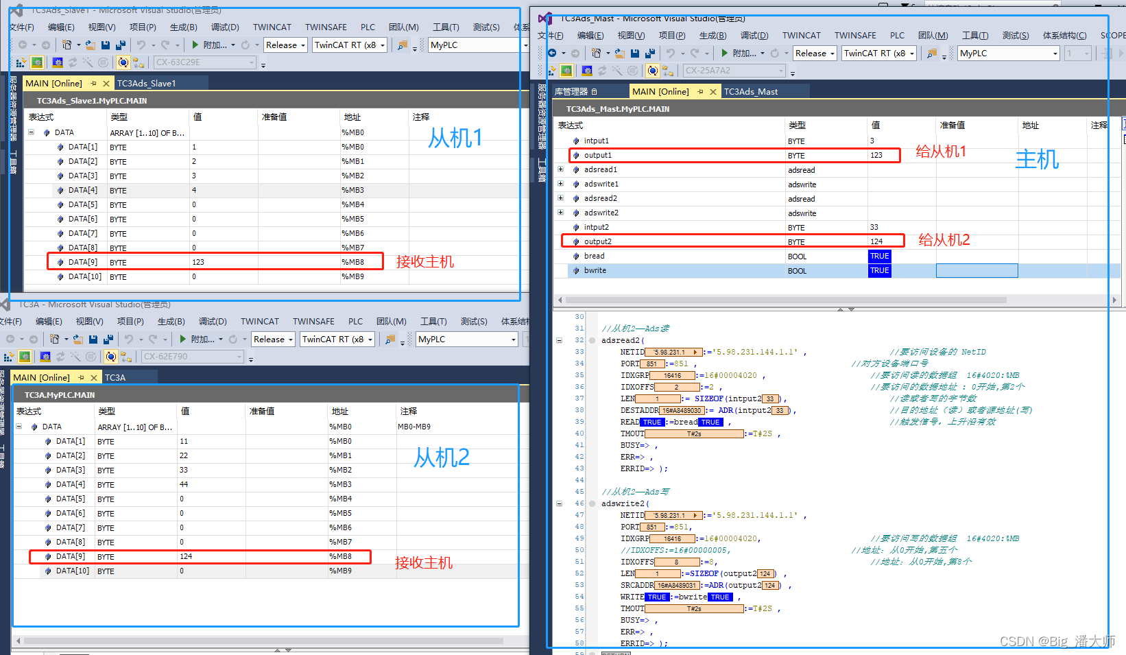
Task: Click Undo in the TC3Ads_Slave1 toolbar
Action: pos(141,45)
